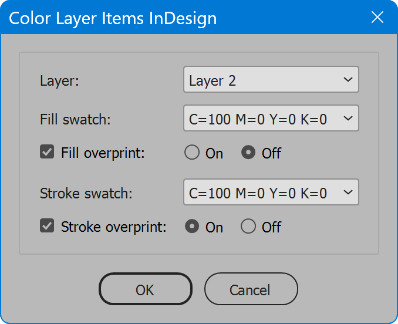The image size is (398, 324).
Task: Open the Layer dropdown showing Layer 2
Action: coord(271,79)
